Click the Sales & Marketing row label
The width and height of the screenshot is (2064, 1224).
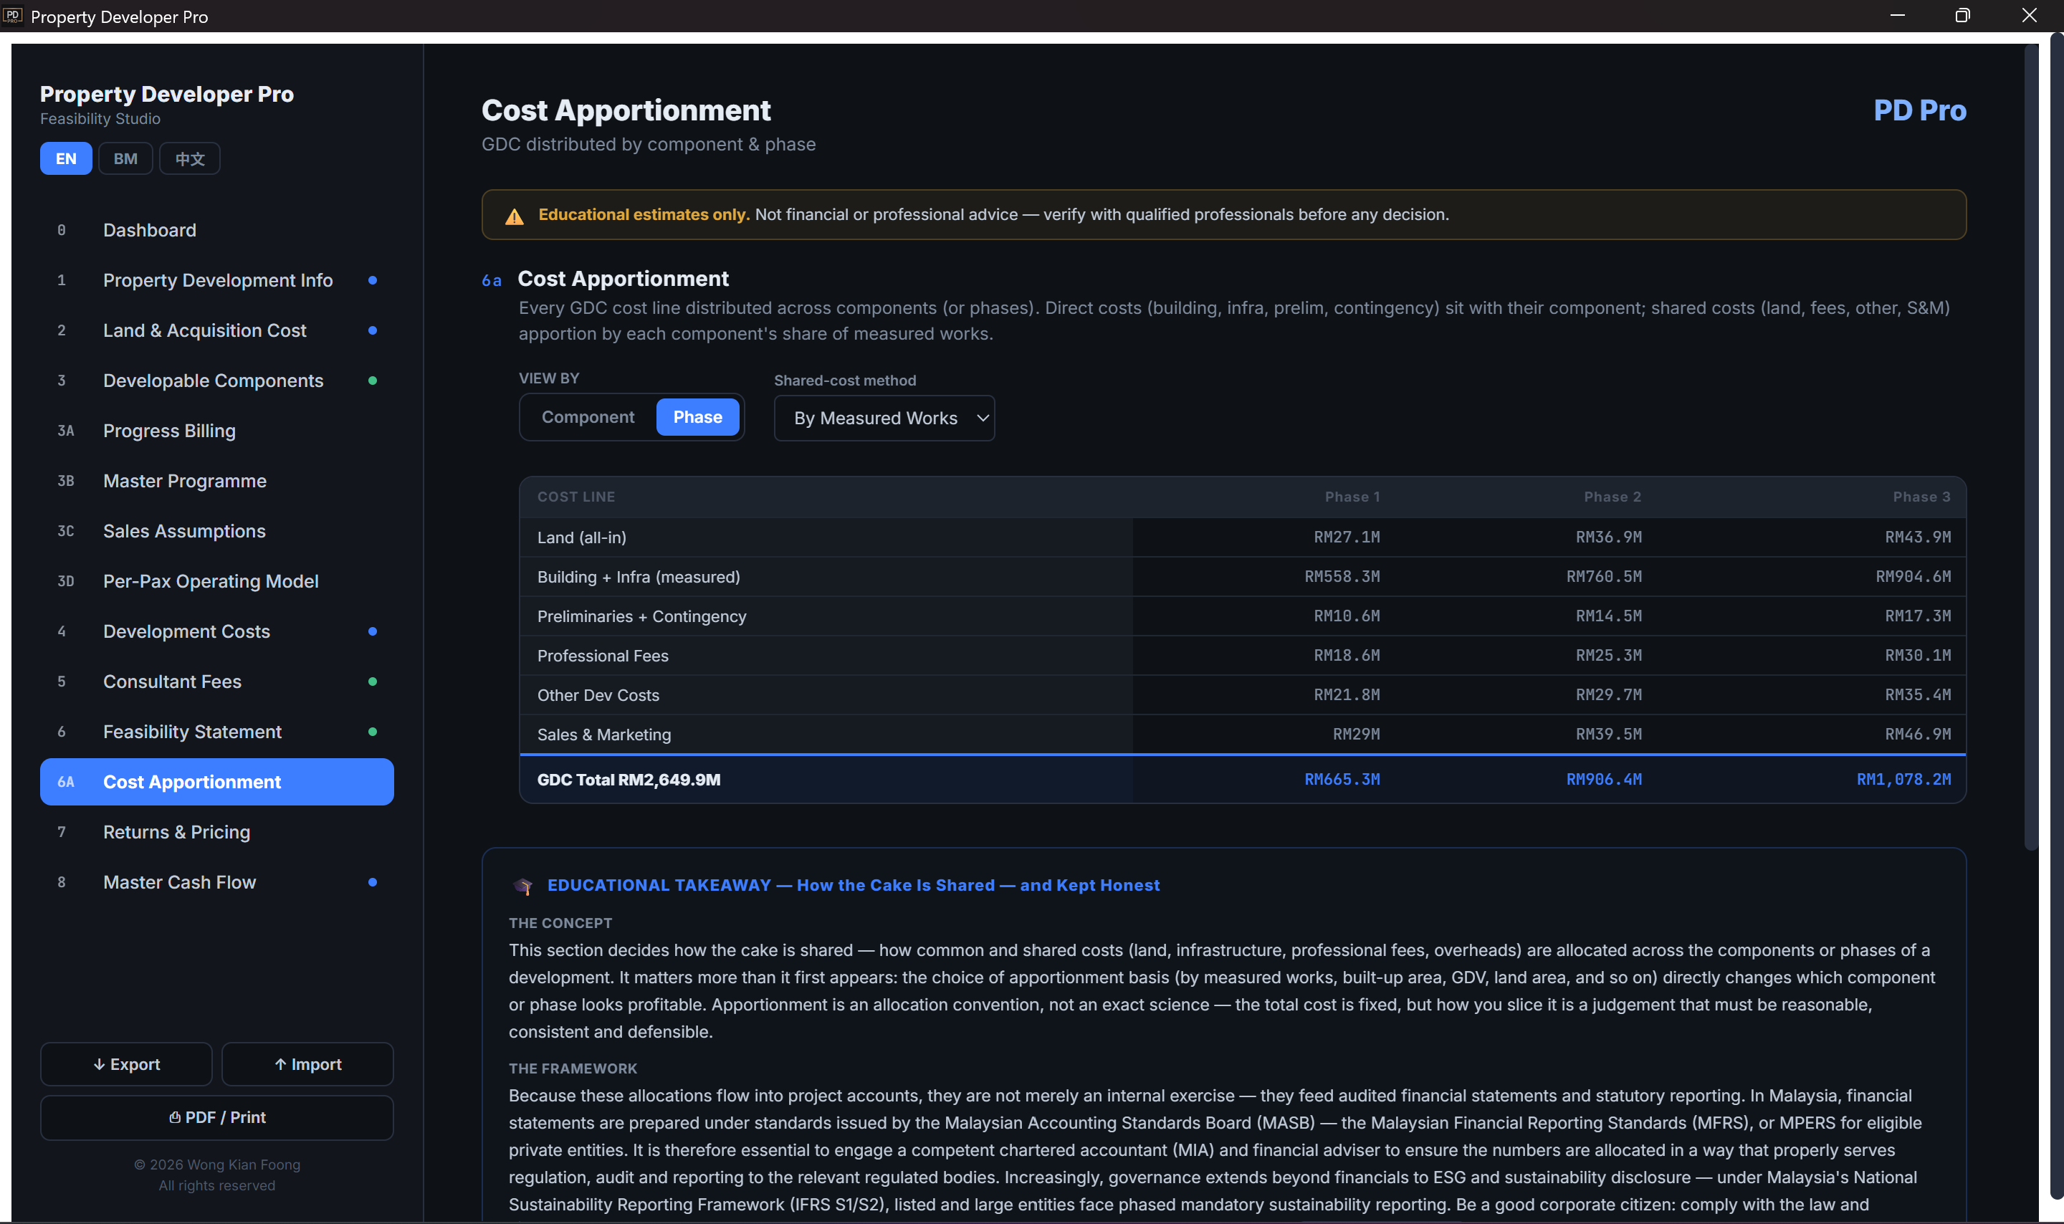click(x=603, y=736)
